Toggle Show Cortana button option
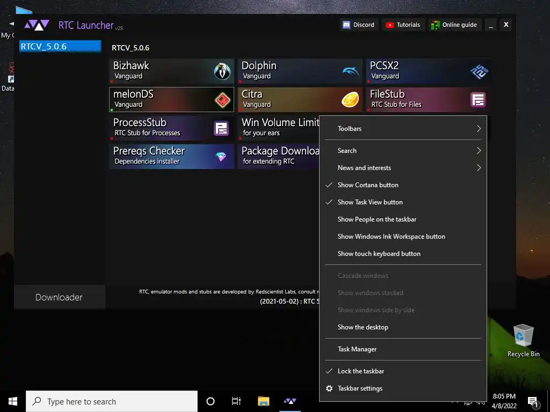Image resolution: width=550 pixels, height=412 pixels. [x=403, y=185]
